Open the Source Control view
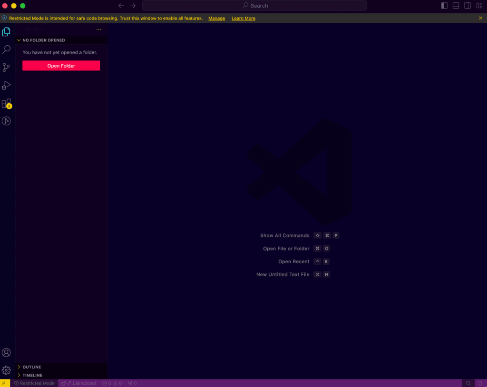The height and width of the screenshot is (387, 487). point(6,68)
